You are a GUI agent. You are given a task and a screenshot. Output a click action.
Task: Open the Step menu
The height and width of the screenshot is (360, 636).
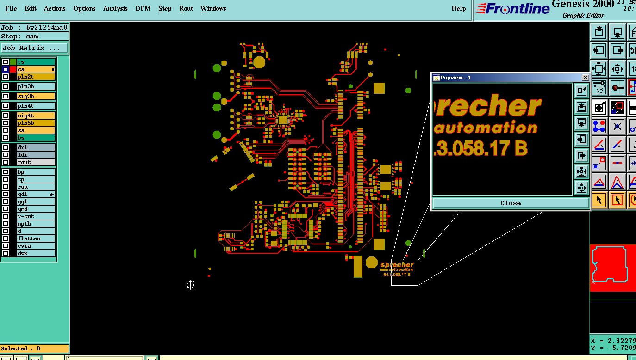click(x=165, y=8)
